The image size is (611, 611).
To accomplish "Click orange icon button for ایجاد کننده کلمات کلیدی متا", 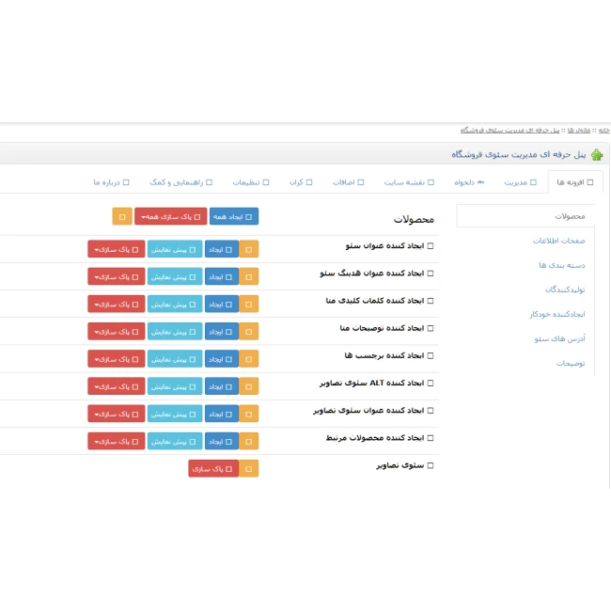I will 249,304.
